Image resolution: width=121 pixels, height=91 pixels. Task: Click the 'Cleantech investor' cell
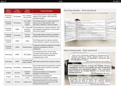pyautogui.click(x=27, y=73)
